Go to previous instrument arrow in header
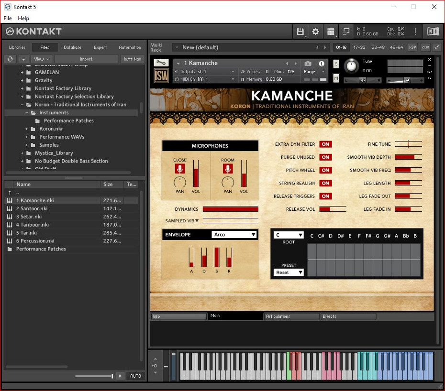 click(x=287, y=64)
